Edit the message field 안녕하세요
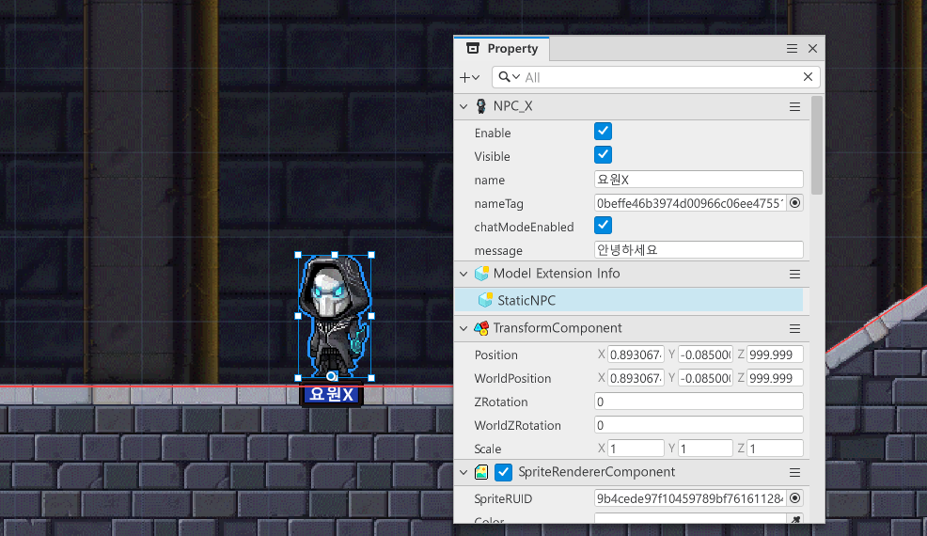 click(x=699, y=249)
